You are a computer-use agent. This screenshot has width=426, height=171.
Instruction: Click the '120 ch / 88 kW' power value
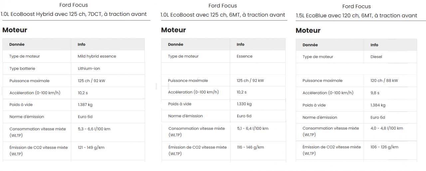(x=384, y=81)
